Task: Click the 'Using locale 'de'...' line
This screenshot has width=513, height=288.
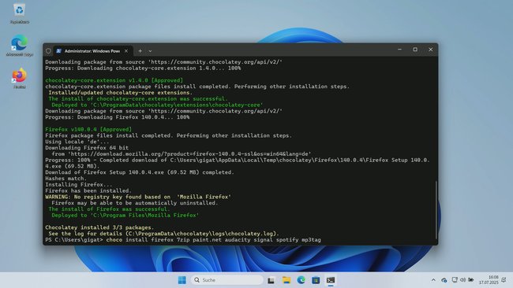Action: pos(77,142)
